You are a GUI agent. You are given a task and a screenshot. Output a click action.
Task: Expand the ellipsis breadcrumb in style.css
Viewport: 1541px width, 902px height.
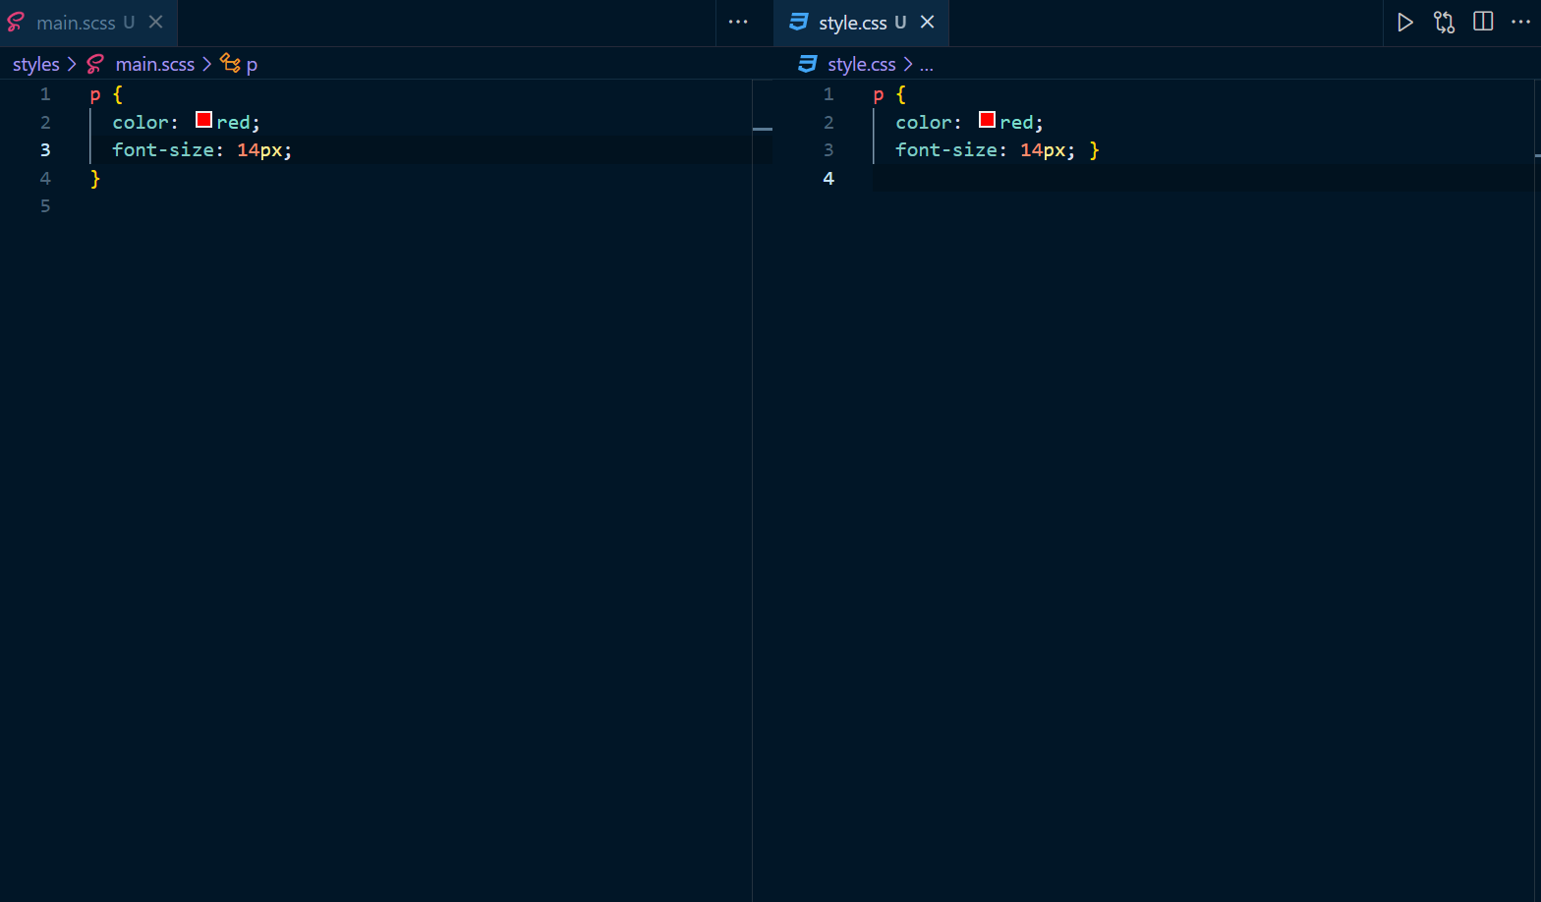click(927, 65)
